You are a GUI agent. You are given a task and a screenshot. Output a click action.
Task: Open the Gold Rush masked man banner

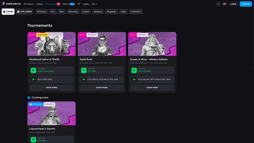[x=102, y=44]
